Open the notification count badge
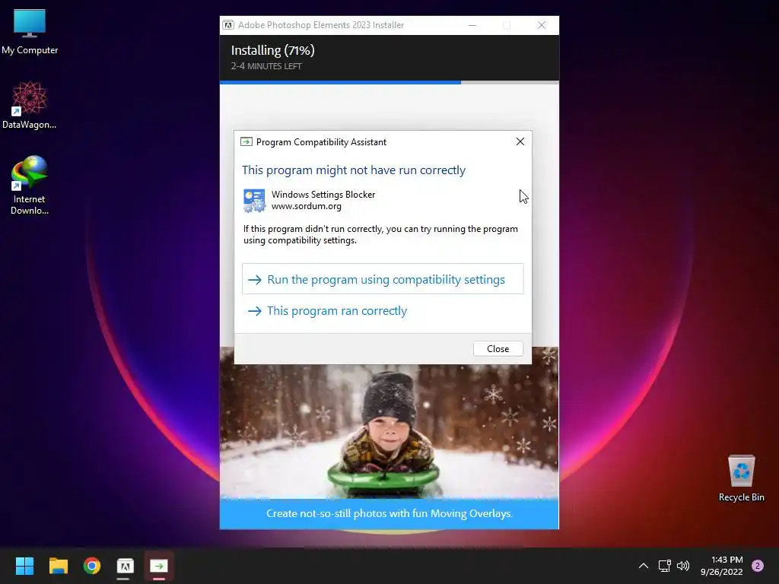Image resolution: width=779 pixels, height=584 pixels. pyautogui.click(x=757, y=566)
